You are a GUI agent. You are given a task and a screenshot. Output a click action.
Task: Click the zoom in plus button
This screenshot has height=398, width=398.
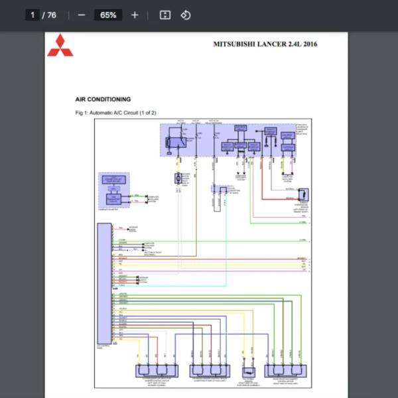[x=135, y=15]
